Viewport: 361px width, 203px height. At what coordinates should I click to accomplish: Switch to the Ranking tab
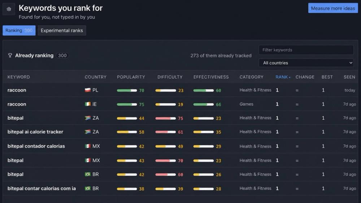pyautogui.click(x=19, y=30)
